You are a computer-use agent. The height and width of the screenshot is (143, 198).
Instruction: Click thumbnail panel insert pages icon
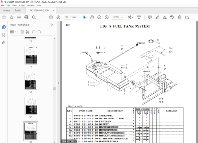coord(28,32)
